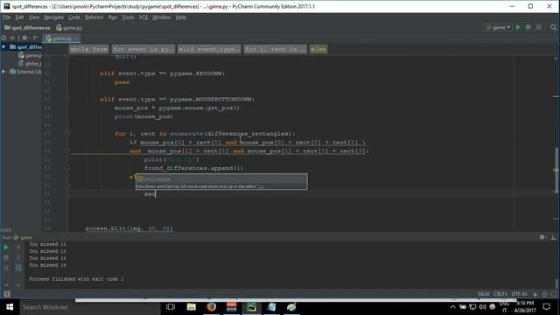Open the Refactor menu
This screenshot has height=315, width=560.
pos(94,17)
